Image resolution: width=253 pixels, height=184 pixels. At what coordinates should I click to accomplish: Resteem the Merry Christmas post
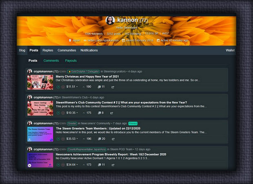113,87
